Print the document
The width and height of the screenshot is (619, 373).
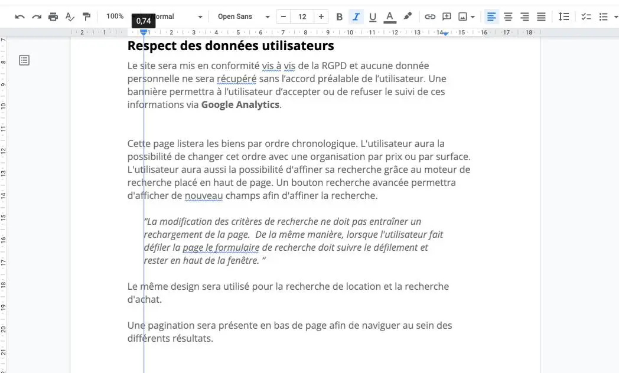pos(53,17)
